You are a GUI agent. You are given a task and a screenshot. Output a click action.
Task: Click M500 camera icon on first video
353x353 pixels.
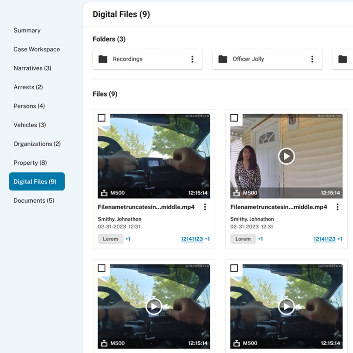pyautogui.click(x=104, y=193)
